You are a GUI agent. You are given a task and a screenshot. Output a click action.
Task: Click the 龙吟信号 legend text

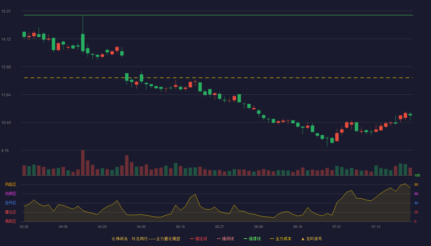coord(314,239)
